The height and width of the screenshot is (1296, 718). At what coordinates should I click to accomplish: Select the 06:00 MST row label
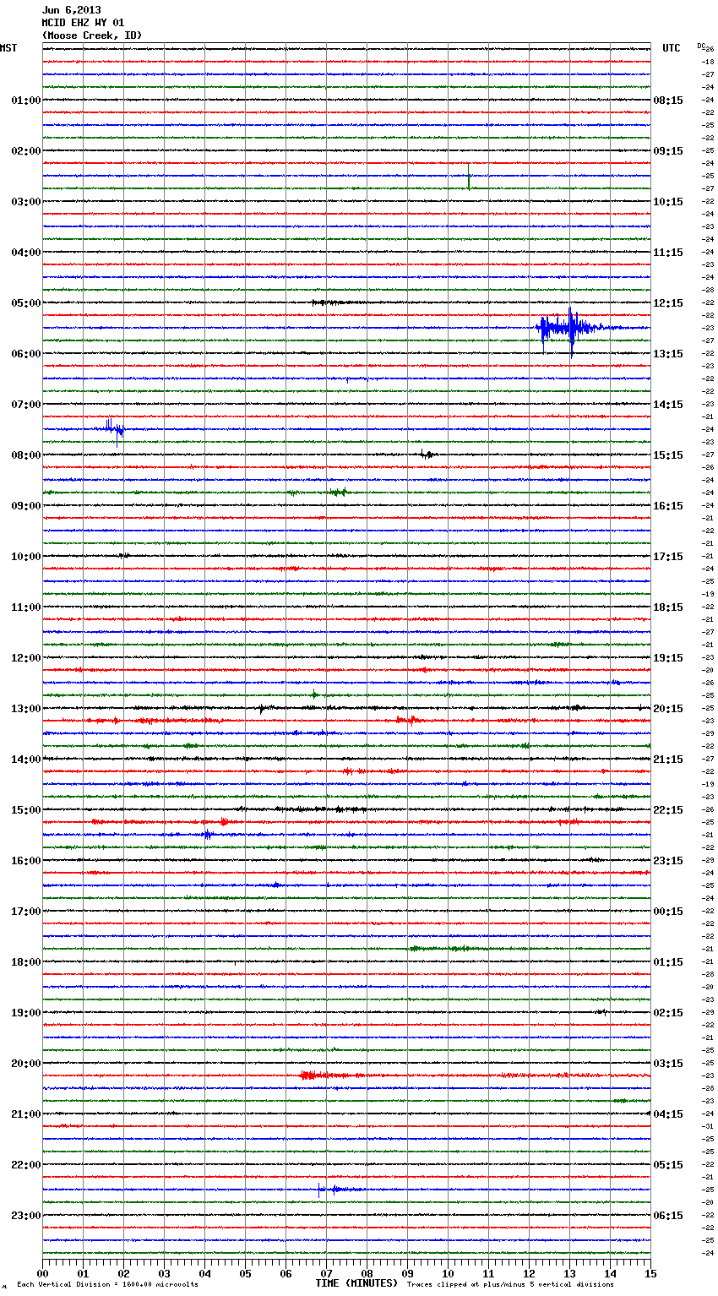pos(25,354)
